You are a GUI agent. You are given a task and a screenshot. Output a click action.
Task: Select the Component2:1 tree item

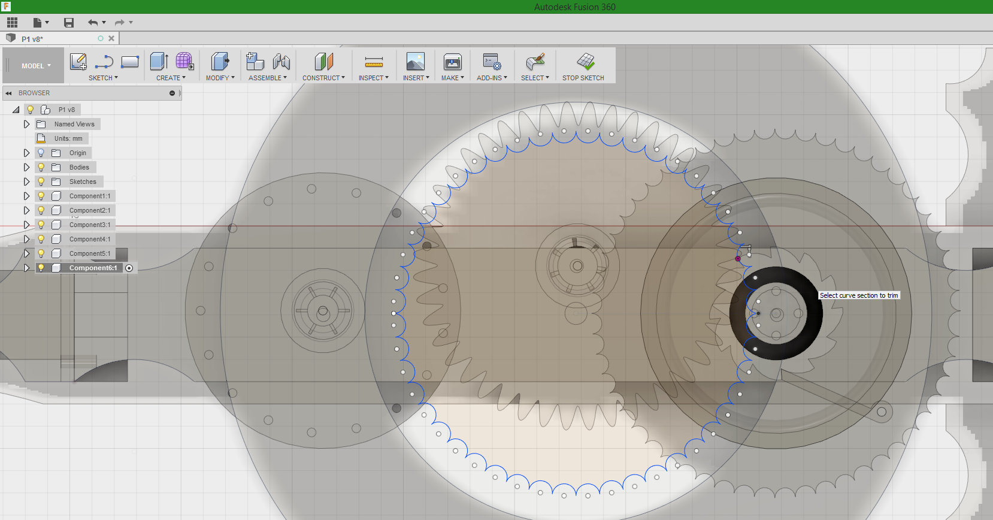[90, 210]
